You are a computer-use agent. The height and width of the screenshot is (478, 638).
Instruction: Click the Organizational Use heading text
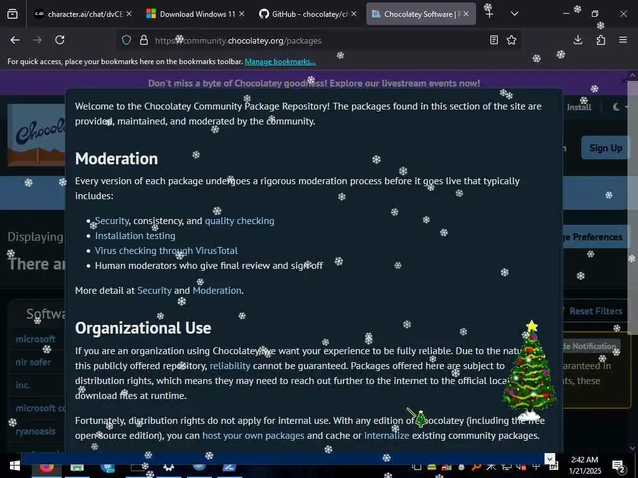143,328
